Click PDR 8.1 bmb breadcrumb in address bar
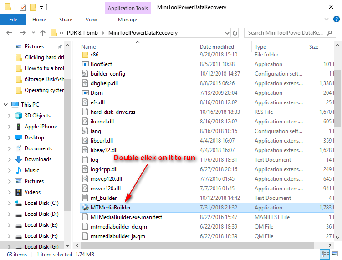342x260 pixels. 82,33
